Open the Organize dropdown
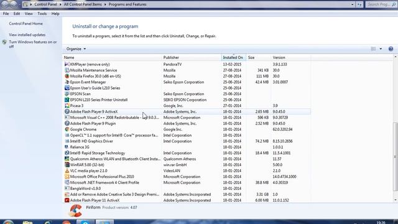The width and height of the screenshot is (398, 224). (76, 49)
